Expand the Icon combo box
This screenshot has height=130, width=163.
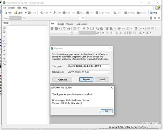pyautogui.click(x=15, y=18)
